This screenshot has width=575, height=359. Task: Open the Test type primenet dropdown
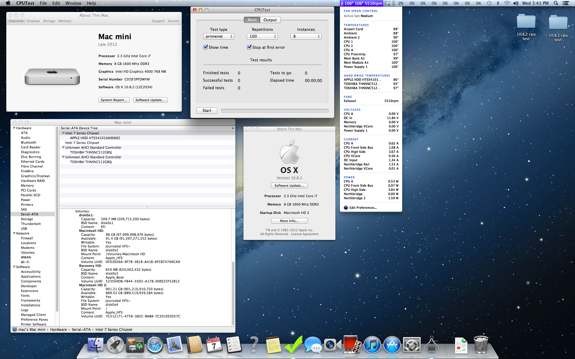218,36
